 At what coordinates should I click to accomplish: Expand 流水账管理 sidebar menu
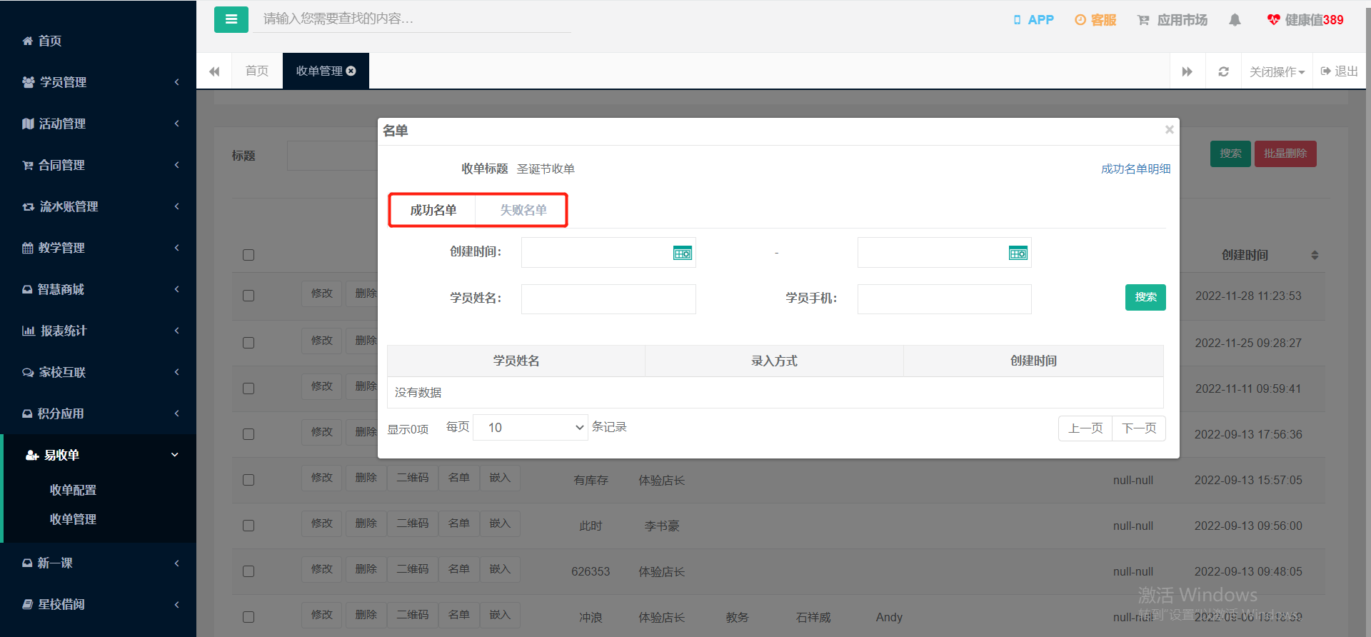pyautogui.click(x=99, y=206)
